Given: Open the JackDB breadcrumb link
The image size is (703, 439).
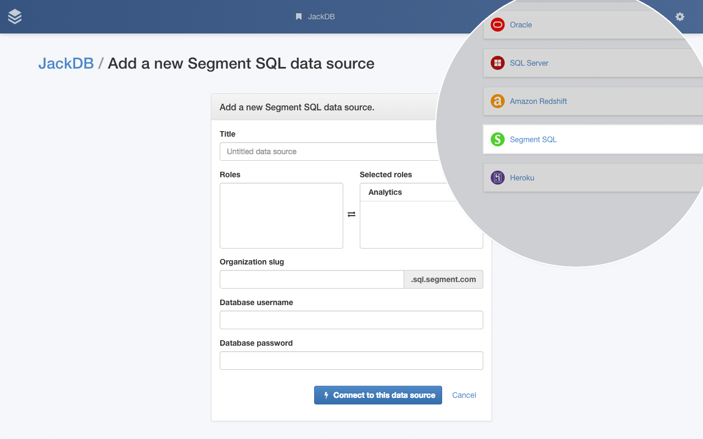Looking at the screenshot, I should tap(66, 63).
